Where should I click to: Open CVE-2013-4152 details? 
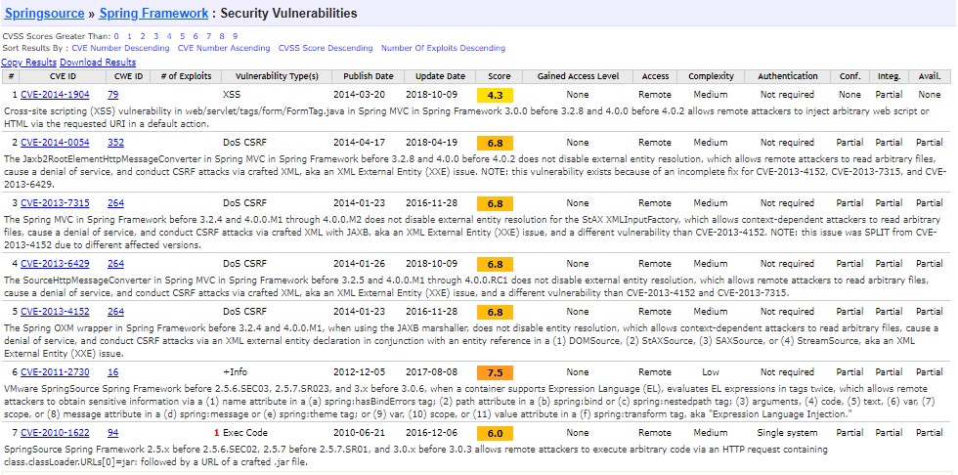(x=55, y=312)
